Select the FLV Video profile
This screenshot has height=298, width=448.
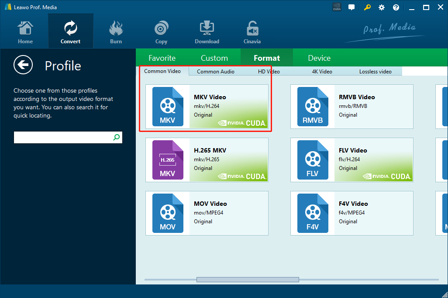point(352,160)
